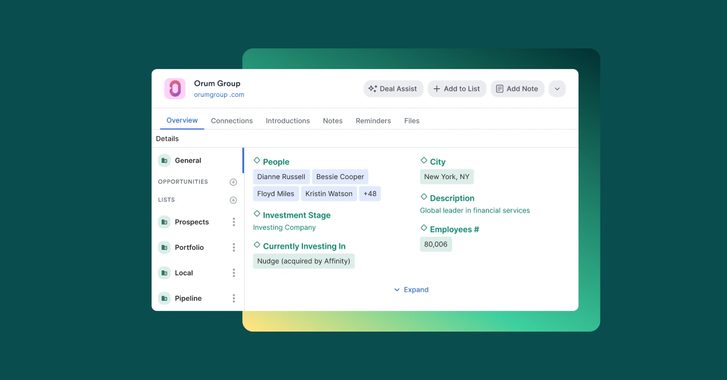Click the Portfolio list icon

coord(164,247)
